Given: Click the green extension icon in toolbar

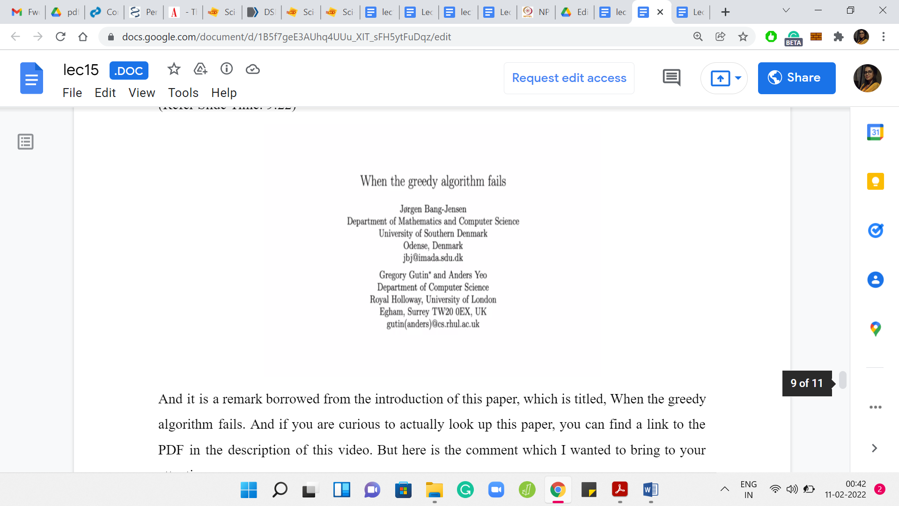Looking at the screenshot, I should point(771,37).
